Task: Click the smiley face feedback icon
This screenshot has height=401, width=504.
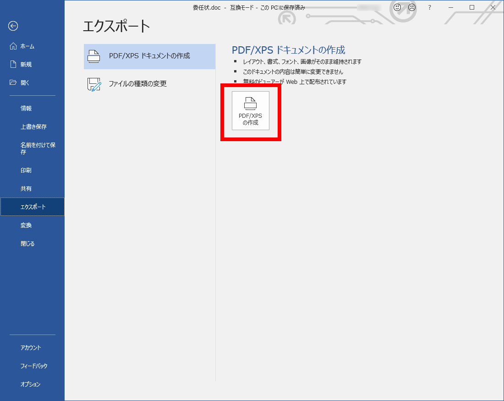Action: [x=397, y=7]
